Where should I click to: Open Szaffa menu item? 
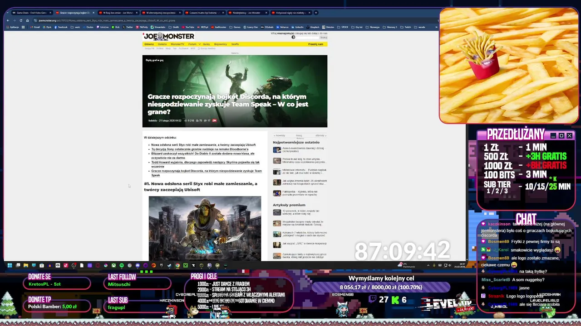[x=235, y=44]
